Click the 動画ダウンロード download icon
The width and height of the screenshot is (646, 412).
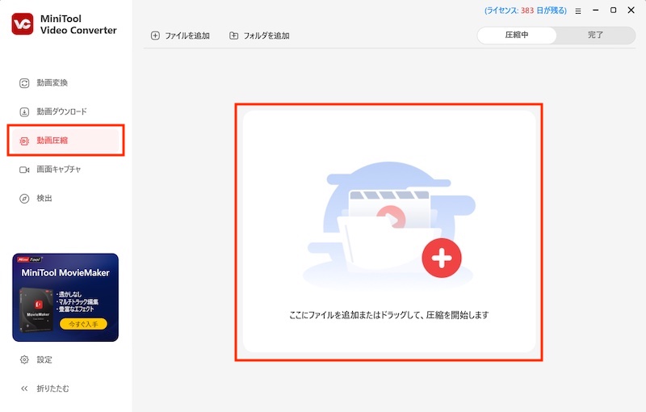pyautogui.click(x=24, y=111)
